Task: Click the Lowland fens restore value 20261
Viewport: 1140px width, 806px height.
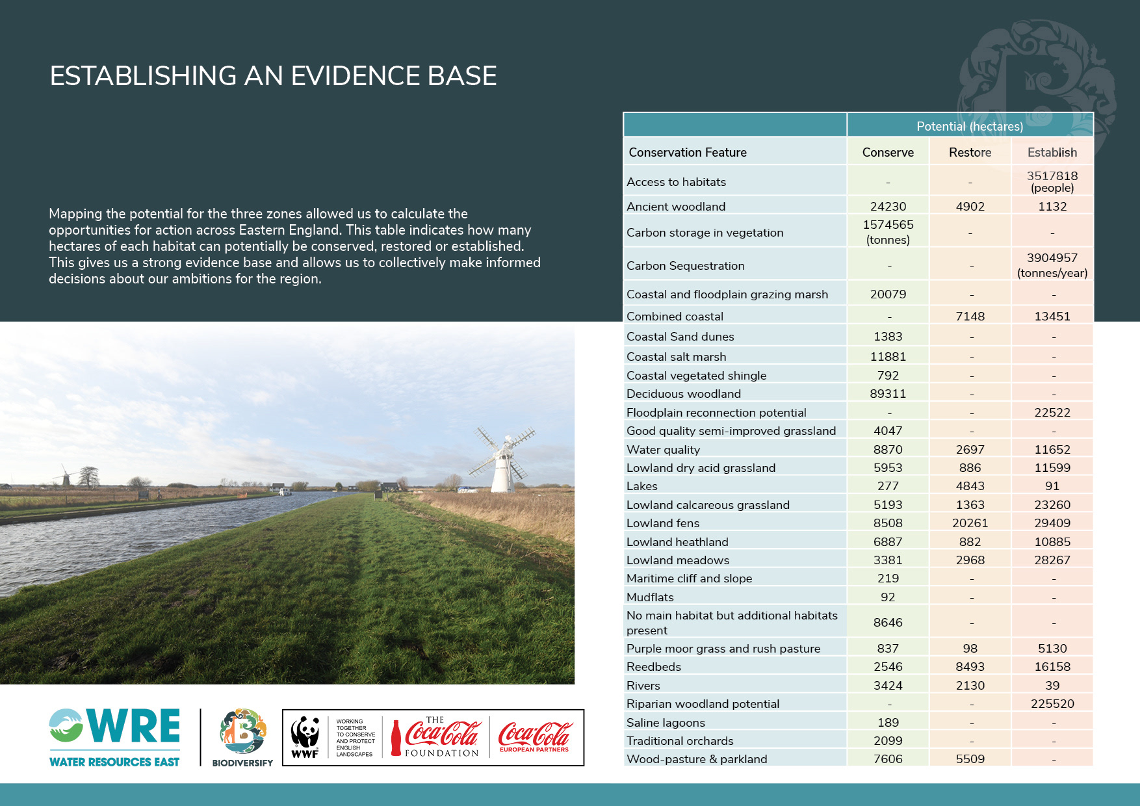Action: pos(970,523)
